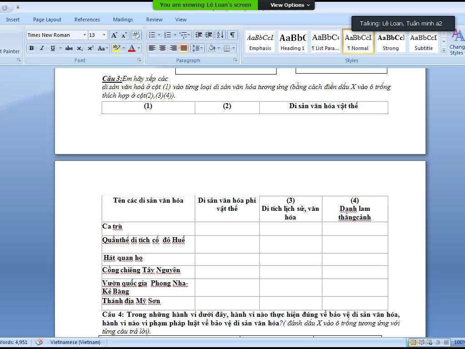Expand the styles gallery more arrow
This screenshot has width=465, height=349.
click(x=444, y=51)
